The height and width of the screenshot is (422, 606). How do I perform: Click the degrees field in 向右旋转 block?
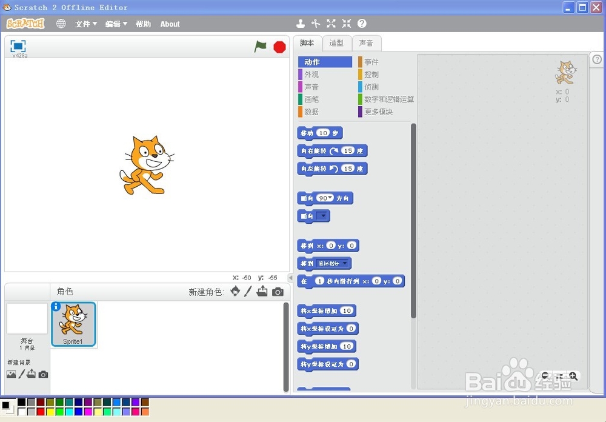348,150
